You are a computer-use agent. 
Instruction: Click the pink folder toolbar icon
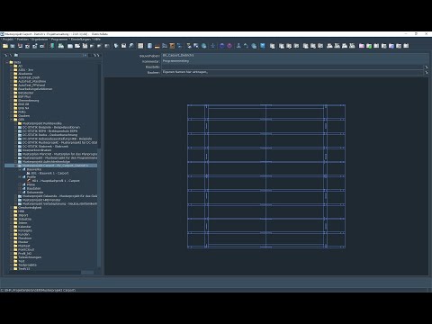click(x=362, y=46)
